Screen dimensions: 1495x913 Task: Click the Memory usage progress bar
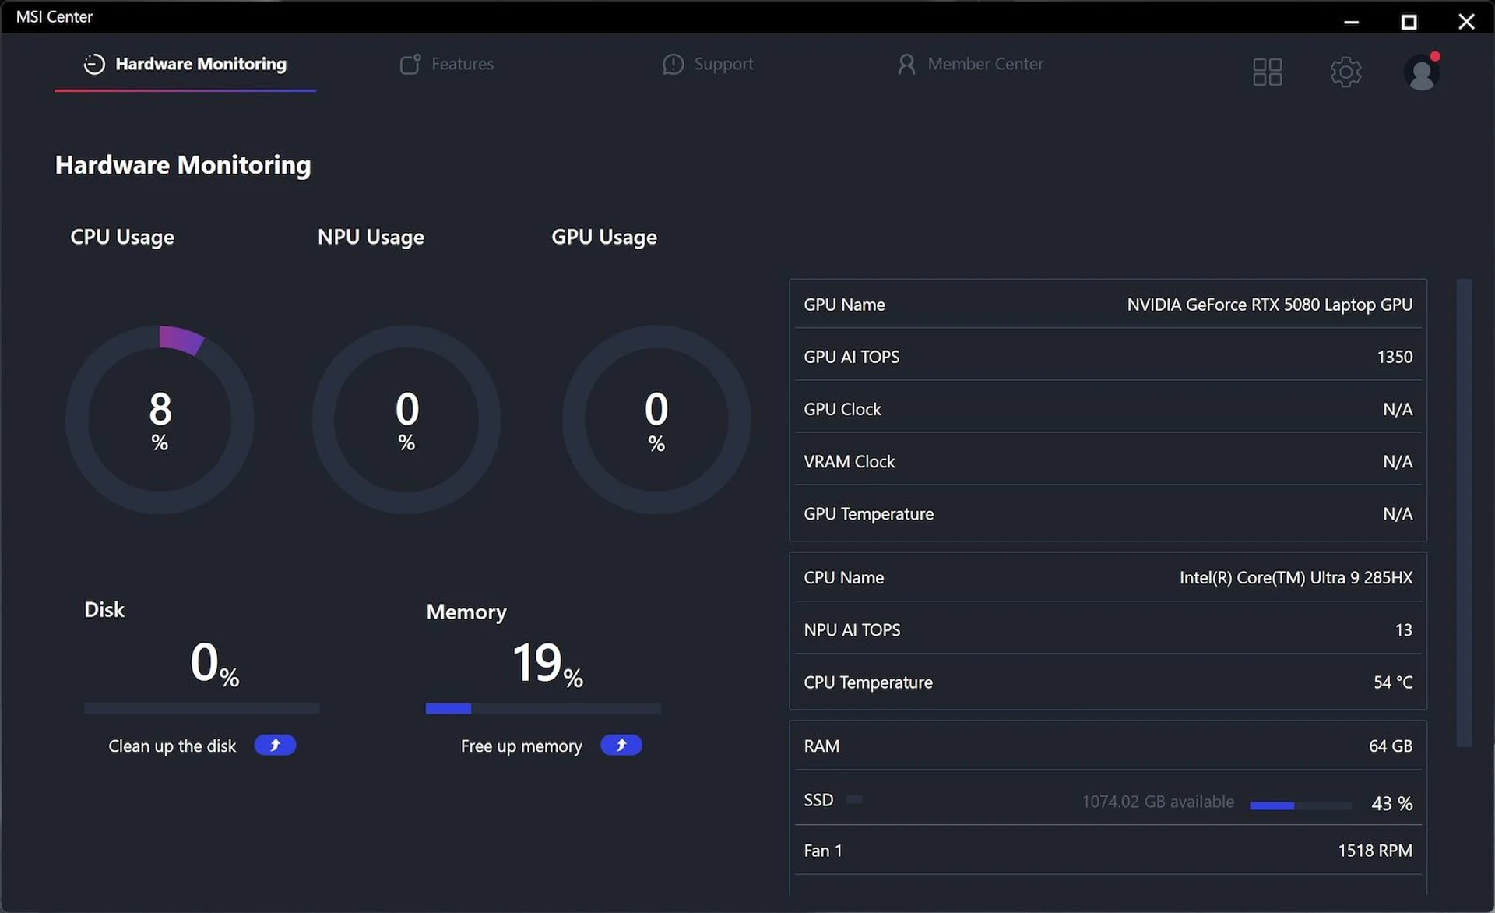(x=543, y=709)
